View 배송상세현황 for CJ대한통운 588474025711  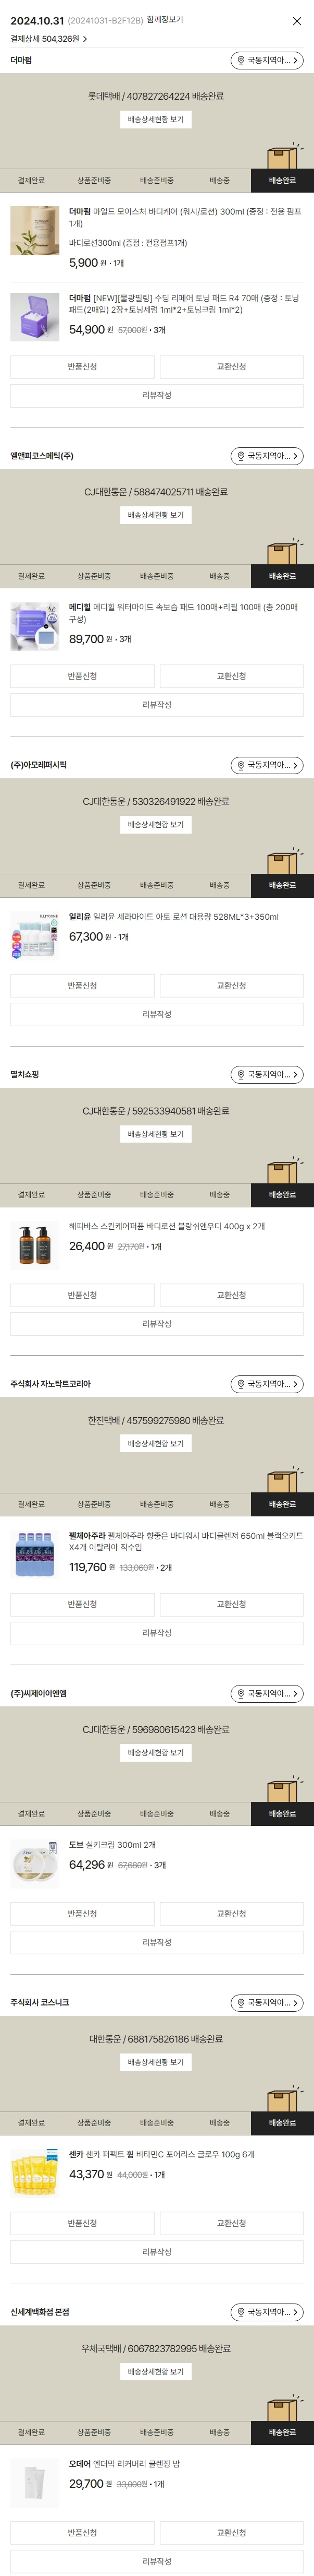156,515
